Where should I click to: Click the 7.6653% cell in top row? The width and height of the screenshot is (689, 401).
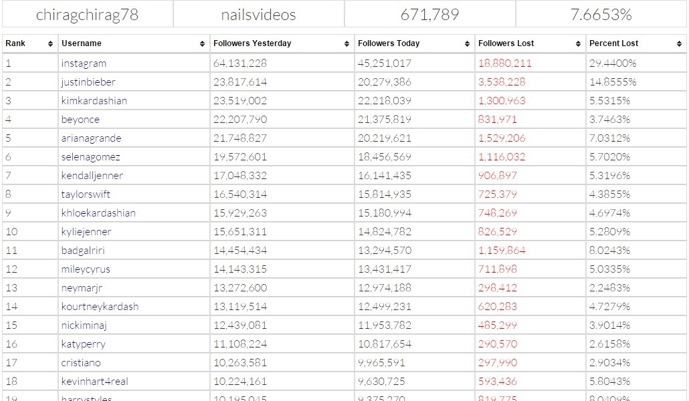click(x=601, y=15)
